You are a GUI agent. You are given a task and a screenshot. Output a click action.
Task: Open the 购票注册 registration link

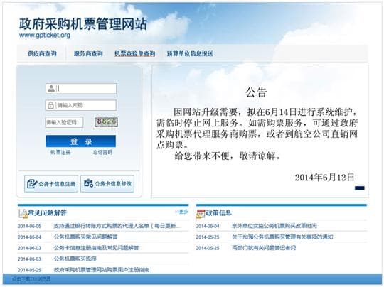tap(60, 152)
